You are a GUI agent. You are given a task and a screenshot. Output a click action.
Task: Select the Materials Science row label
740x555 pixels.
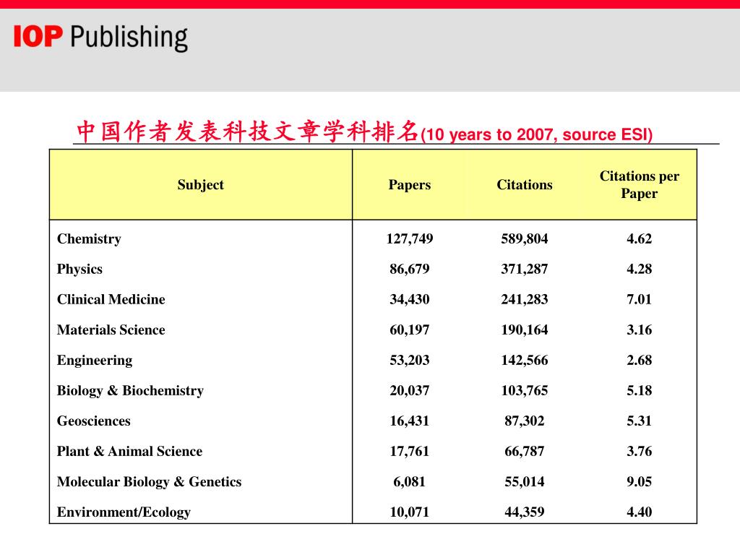(x=111, y=330)
